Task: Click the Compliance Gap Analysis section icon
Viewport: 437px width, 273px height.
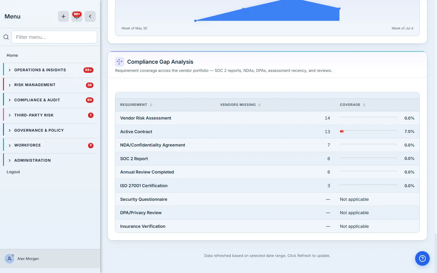Action: coord(120,62)
